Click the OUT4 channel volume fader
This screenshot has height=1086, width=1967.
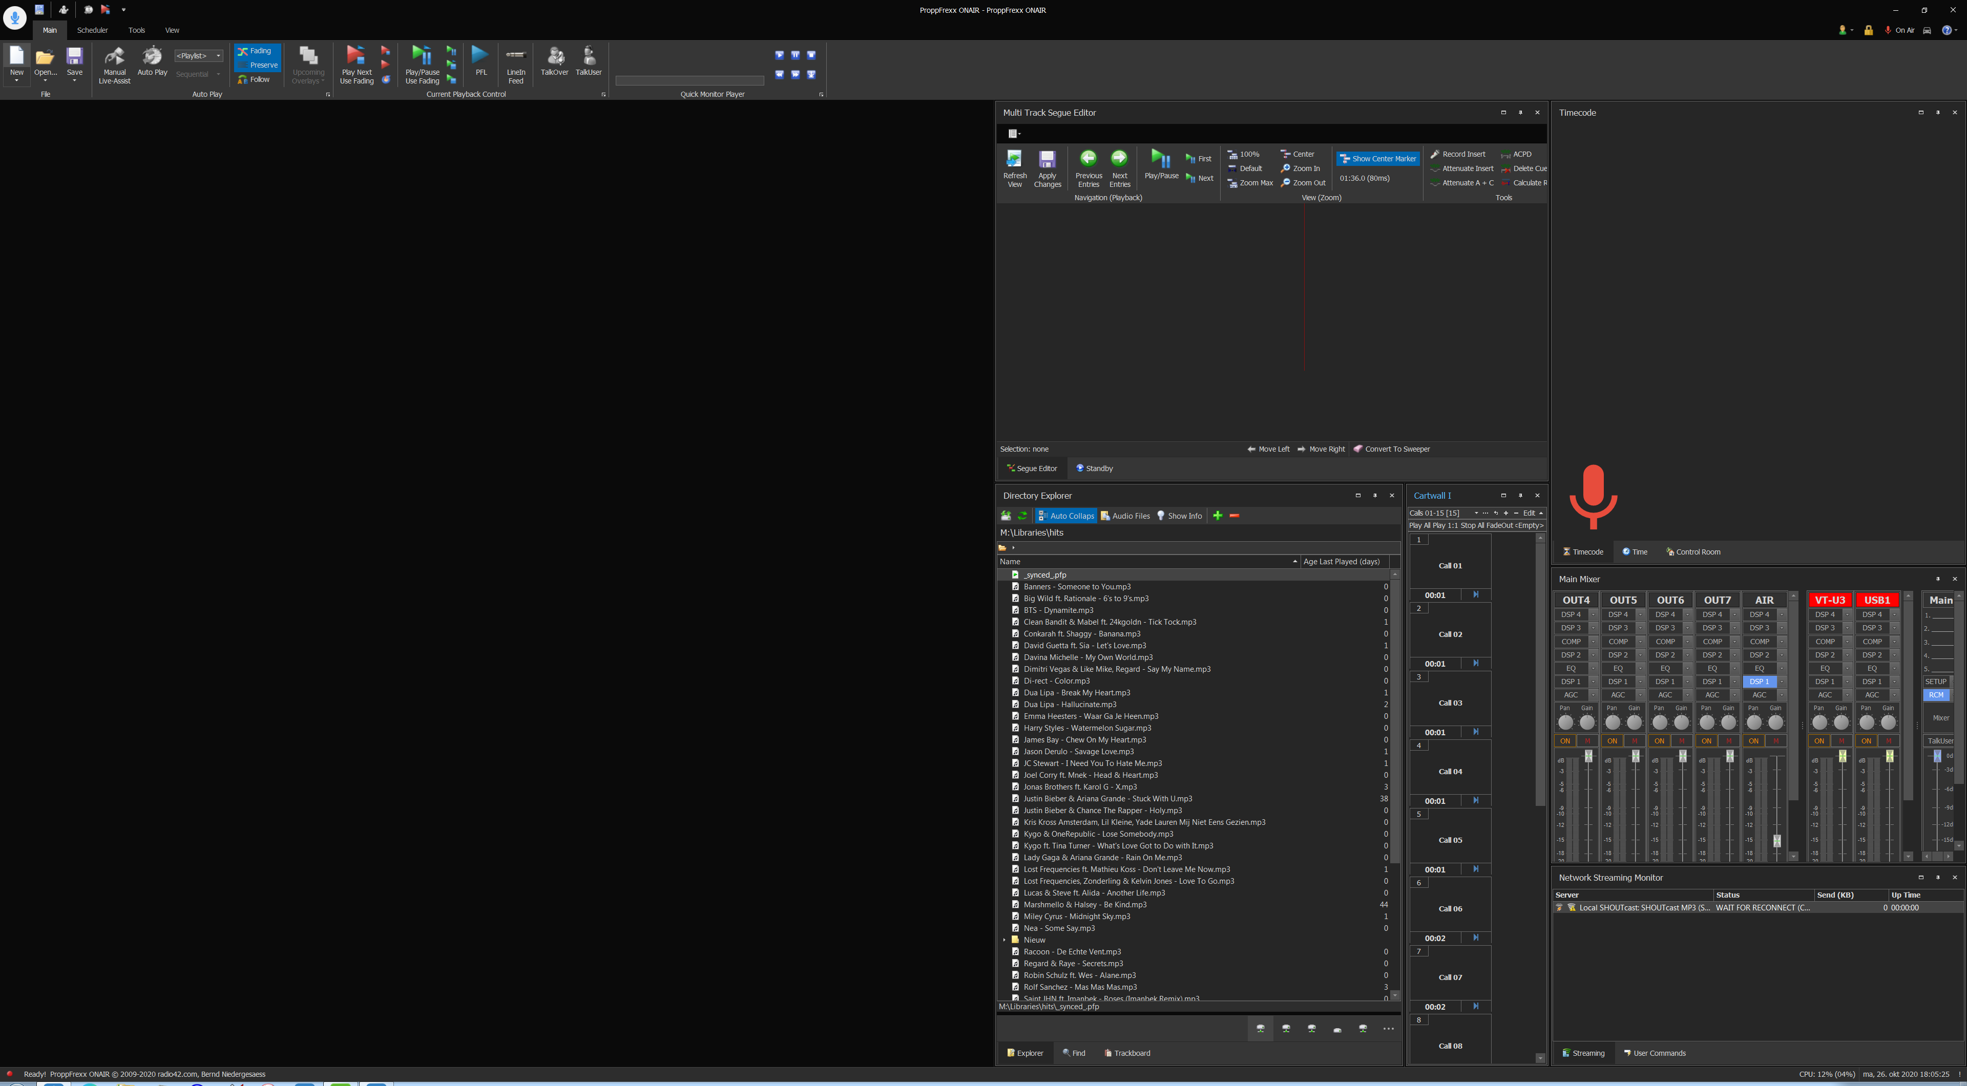click(x=1588, y=756)
